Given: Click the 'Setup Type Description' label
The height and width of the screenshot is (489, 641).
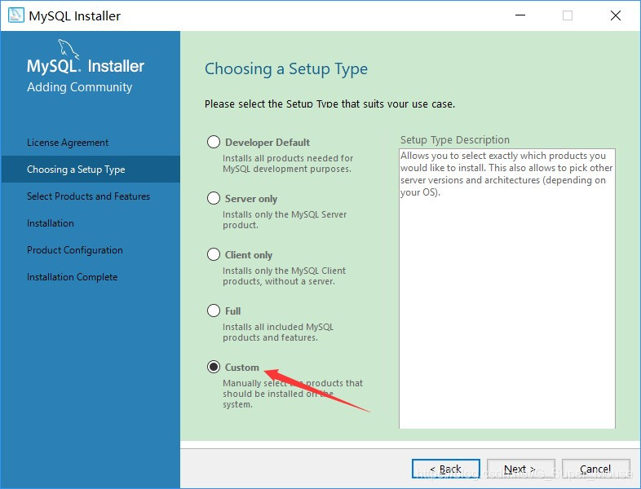Looking at the screenshot, I should (x=455, y=140).
